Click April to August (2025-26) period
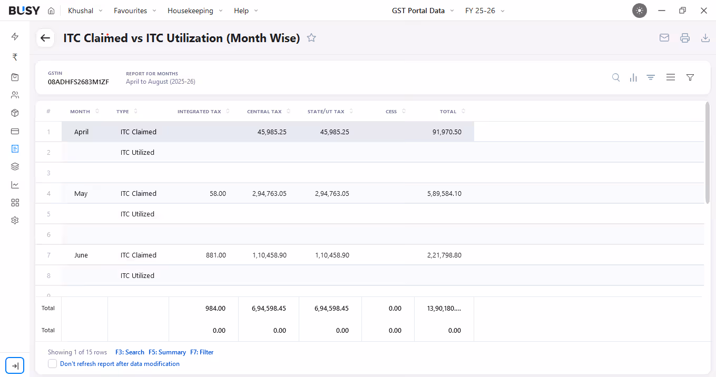 [161, 82]
